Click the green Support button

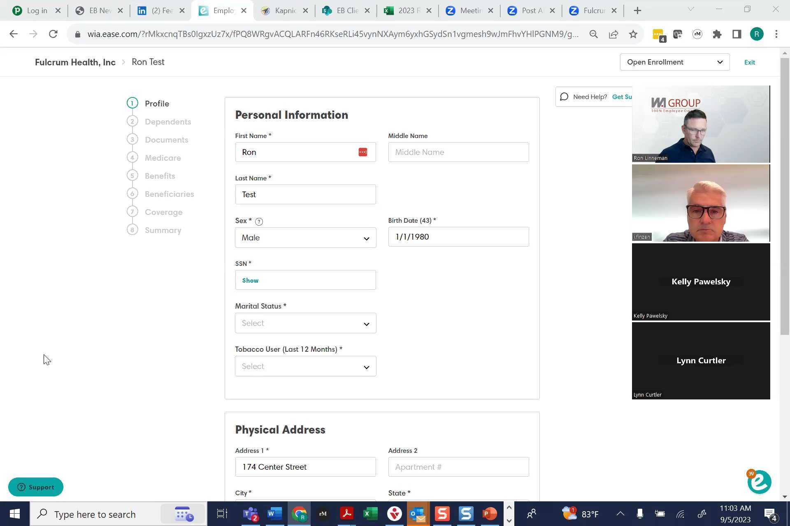pyautogui.click(x=36, y=487)
